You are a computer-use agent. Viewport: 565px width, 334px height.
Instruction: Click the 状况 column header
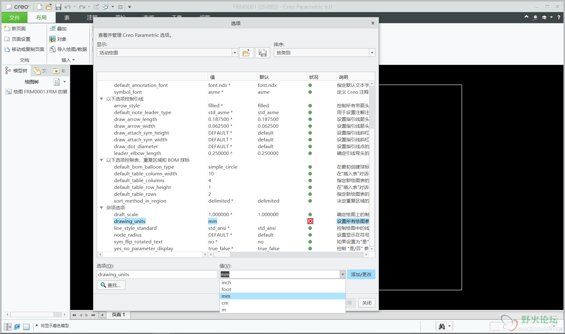(x=321, y=77)
